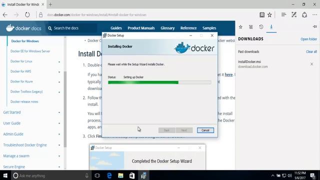
Task: Open Samples in docs header
Action: (209, 28)
